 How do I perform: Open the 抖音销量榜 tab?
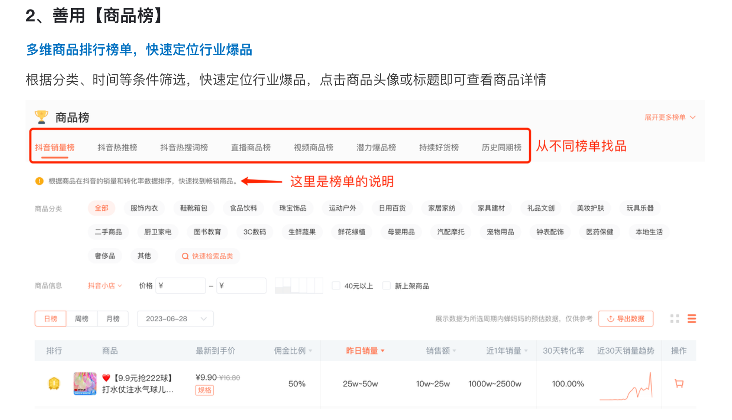tap(55, 148)
